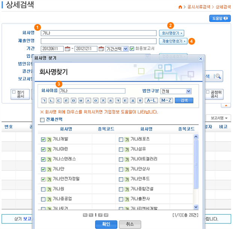
Task: Open the 법인구분 dropdown
Action: tap(176, 91)
